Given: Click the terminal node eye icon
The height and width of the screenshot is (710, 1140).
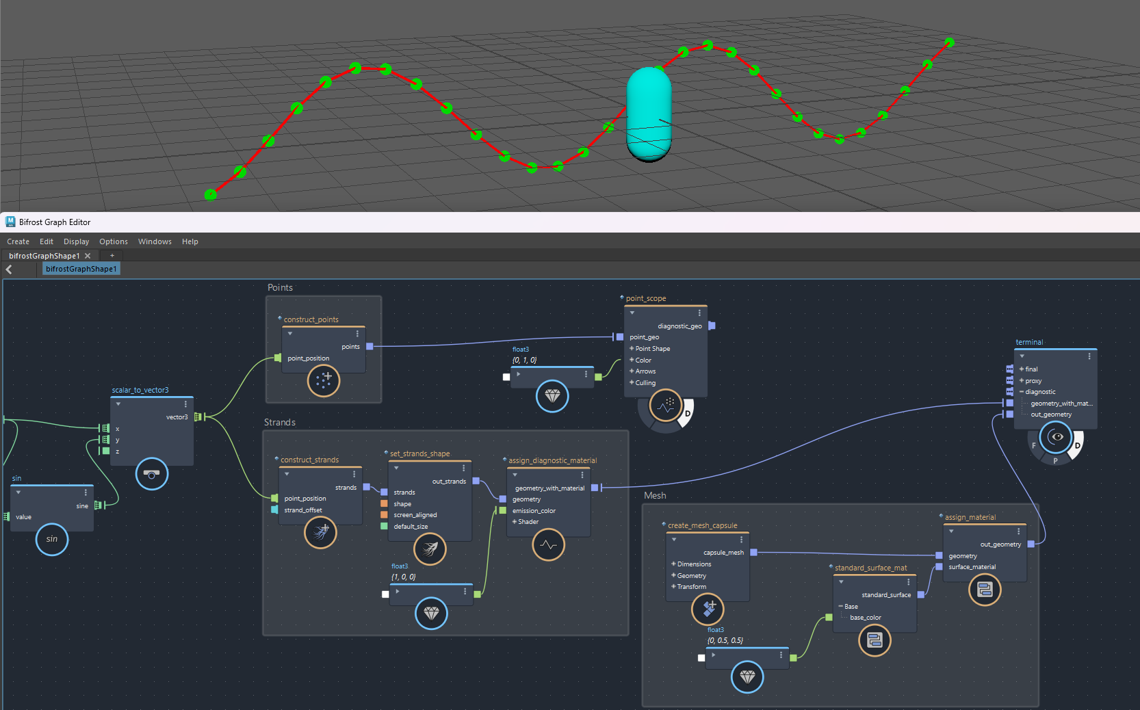Looking at the screenshot, I should click(1056, 437).
